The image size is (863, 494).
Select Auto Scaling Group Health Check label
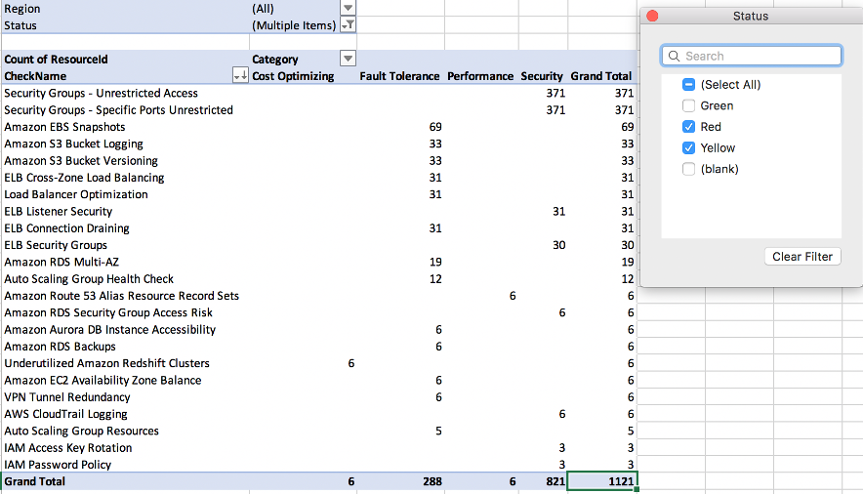(x=89, y=279)
